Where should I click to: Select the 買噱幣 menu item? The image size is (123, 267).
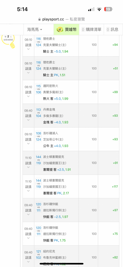pyautogui.click(x=66, y=29)
